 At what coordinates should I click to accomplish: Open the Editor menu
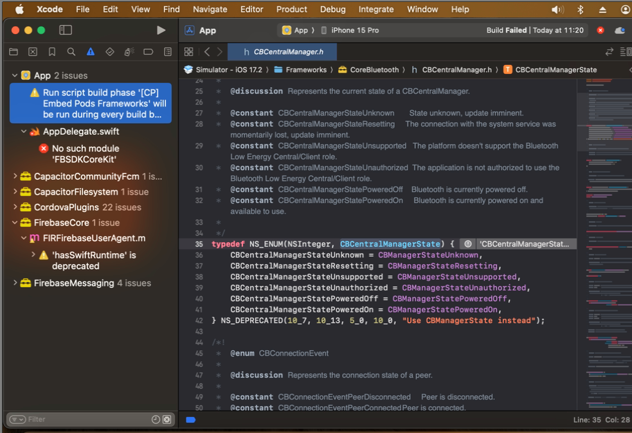[x=251, y=9]
